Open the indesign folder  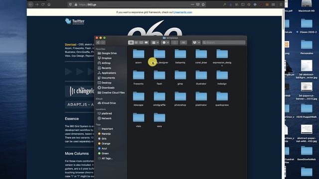point(222,75)
